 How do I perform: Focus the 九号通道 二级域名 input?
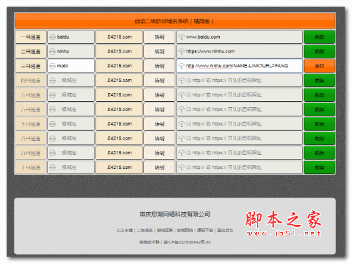tap(71, 153)
